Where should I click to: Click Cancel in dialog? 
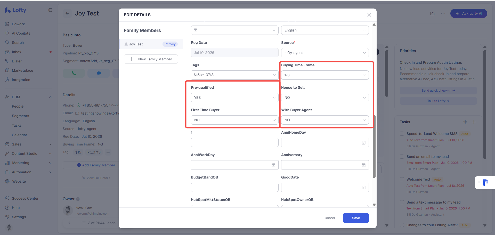[x=329, y=218]
